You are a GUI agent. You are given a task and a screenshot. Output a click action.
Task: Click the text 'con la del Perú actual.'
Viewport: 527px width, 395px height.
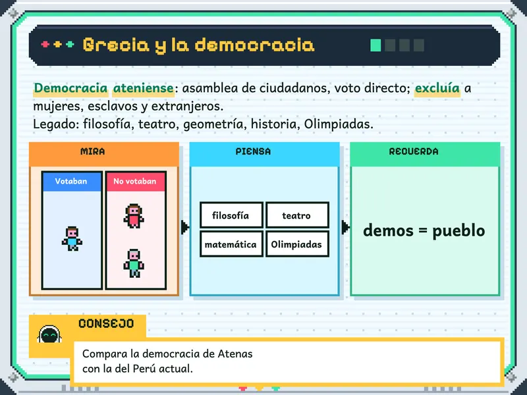tap(138, 369)
